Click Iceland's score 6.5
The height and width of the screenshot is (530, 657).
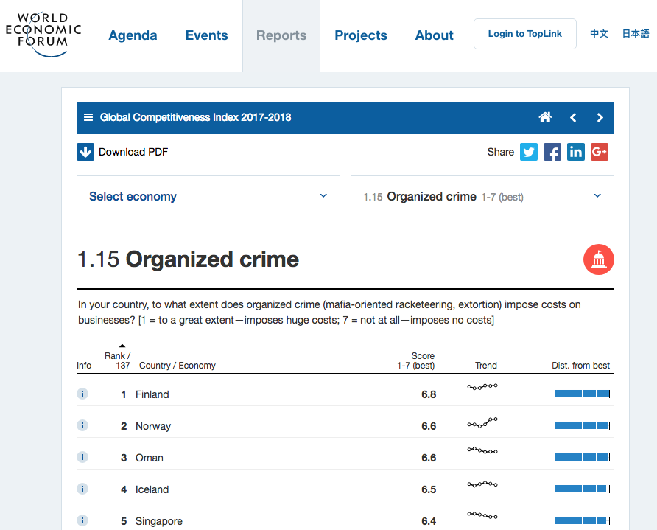point(429,489)
